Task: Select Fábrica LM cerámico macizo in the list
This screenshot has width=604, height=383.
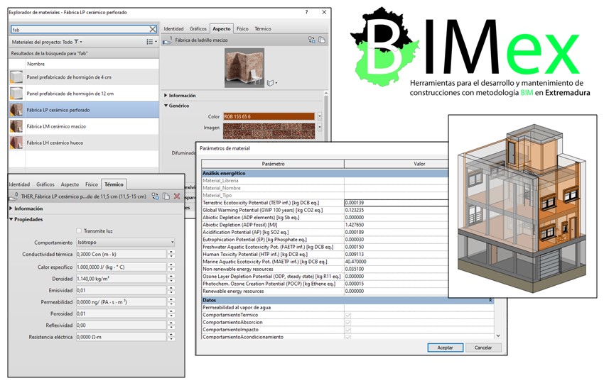Action: (84, 126)
